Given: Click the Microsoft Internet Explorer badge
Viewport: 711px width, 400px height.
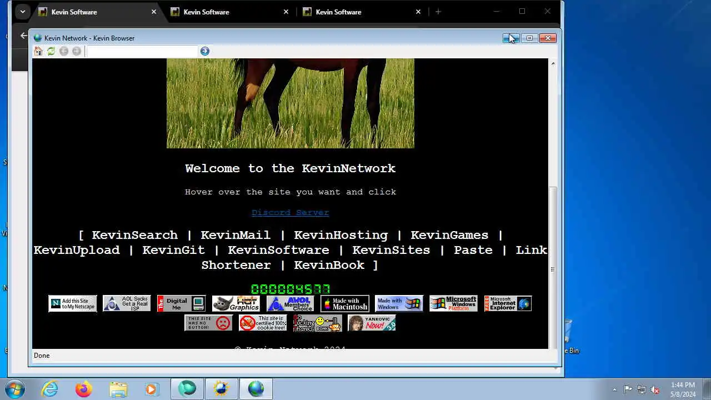Looking at the screenshot, I should tap(508, 304).
